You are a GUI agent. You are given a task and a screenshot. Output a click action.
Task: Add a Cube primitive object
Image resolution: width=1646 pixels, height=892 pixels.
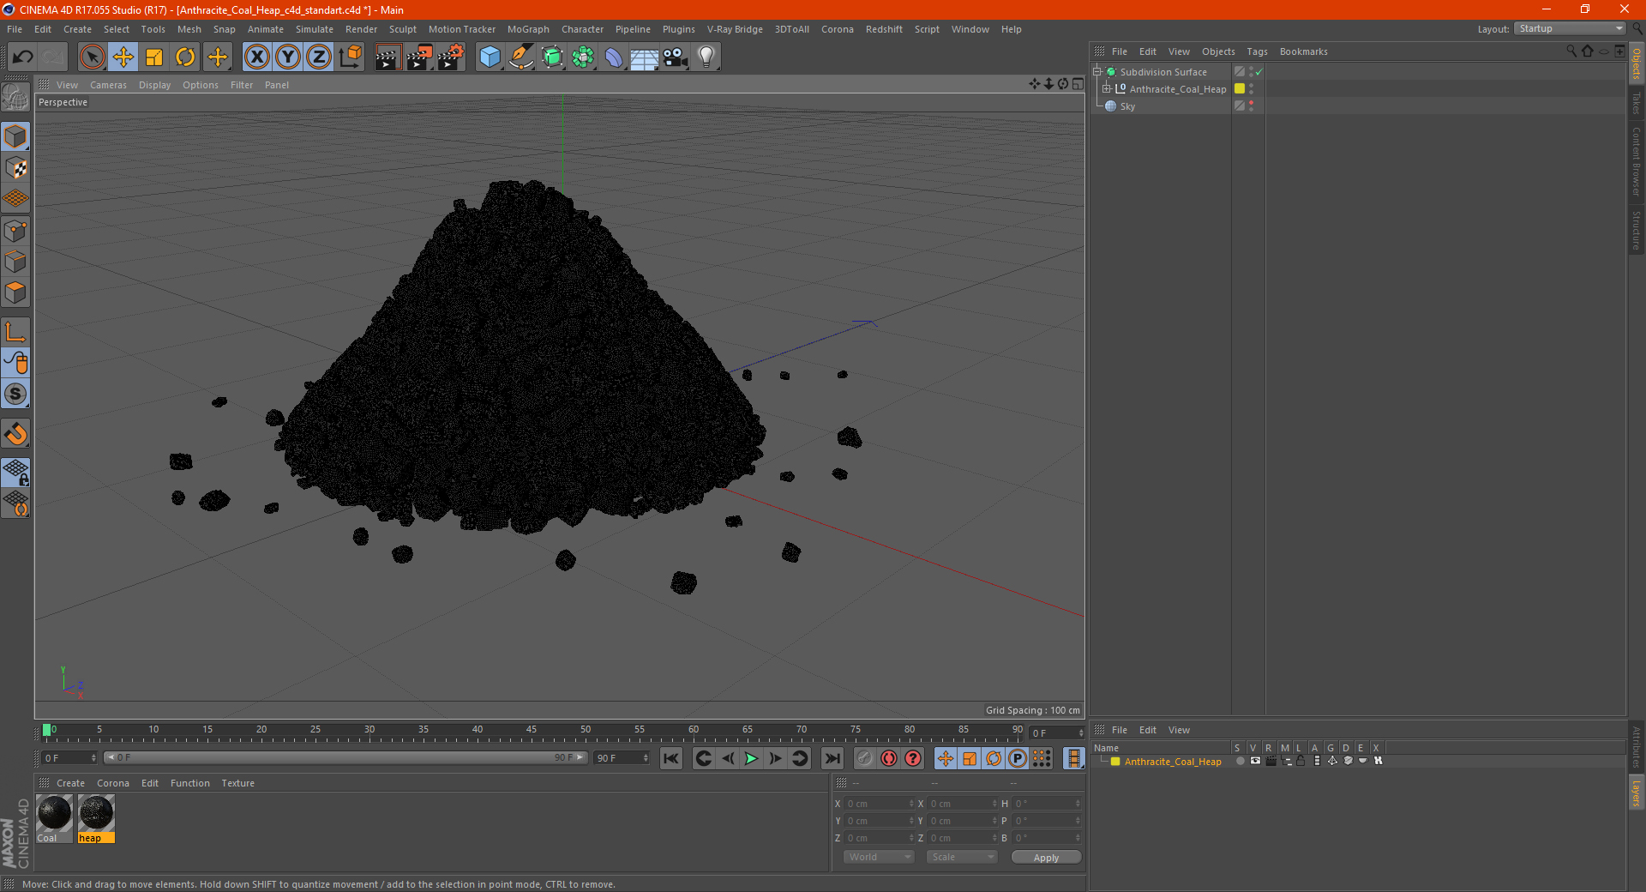click(490, 57)
